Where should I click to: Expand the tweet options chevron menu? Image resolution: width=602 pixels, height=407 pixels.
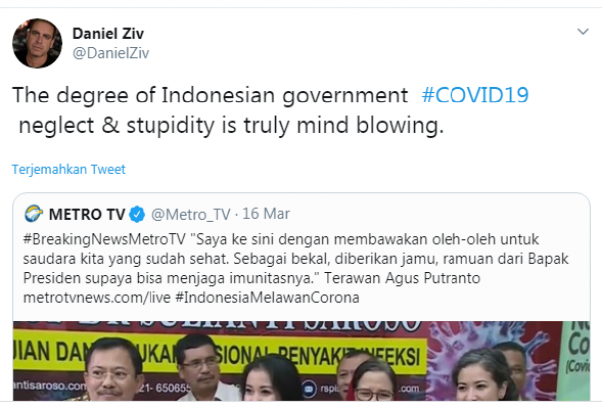tap(583, 32)
